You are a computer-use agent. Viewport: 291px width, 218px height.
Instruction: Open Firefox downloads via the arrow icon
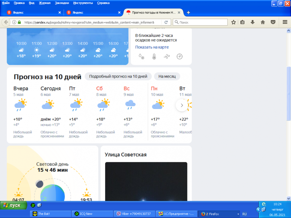pos(253,22)
